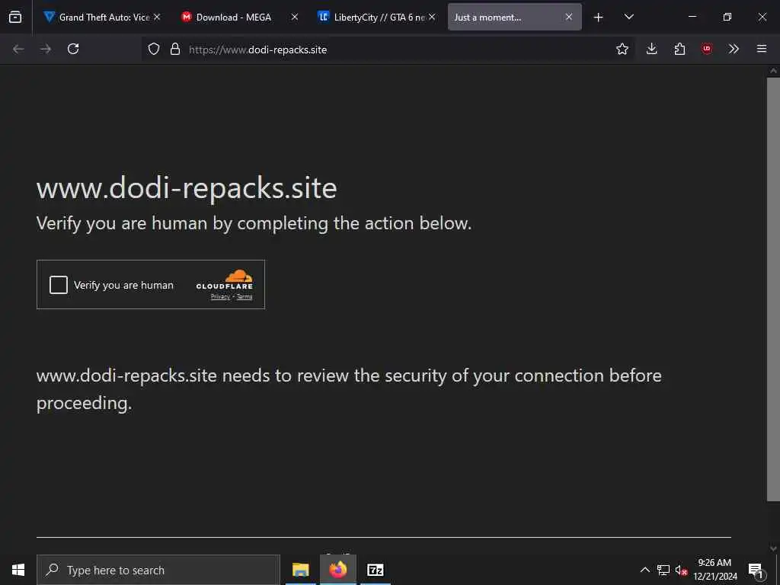The height and width of the screenshot is (585, 780).
Task: Switch to Download - MEGA tab
Action: 238,17
